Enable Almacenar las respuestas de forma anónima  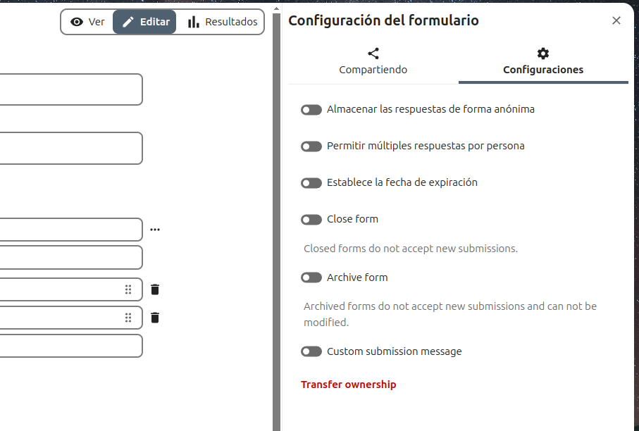pos(311,110)
